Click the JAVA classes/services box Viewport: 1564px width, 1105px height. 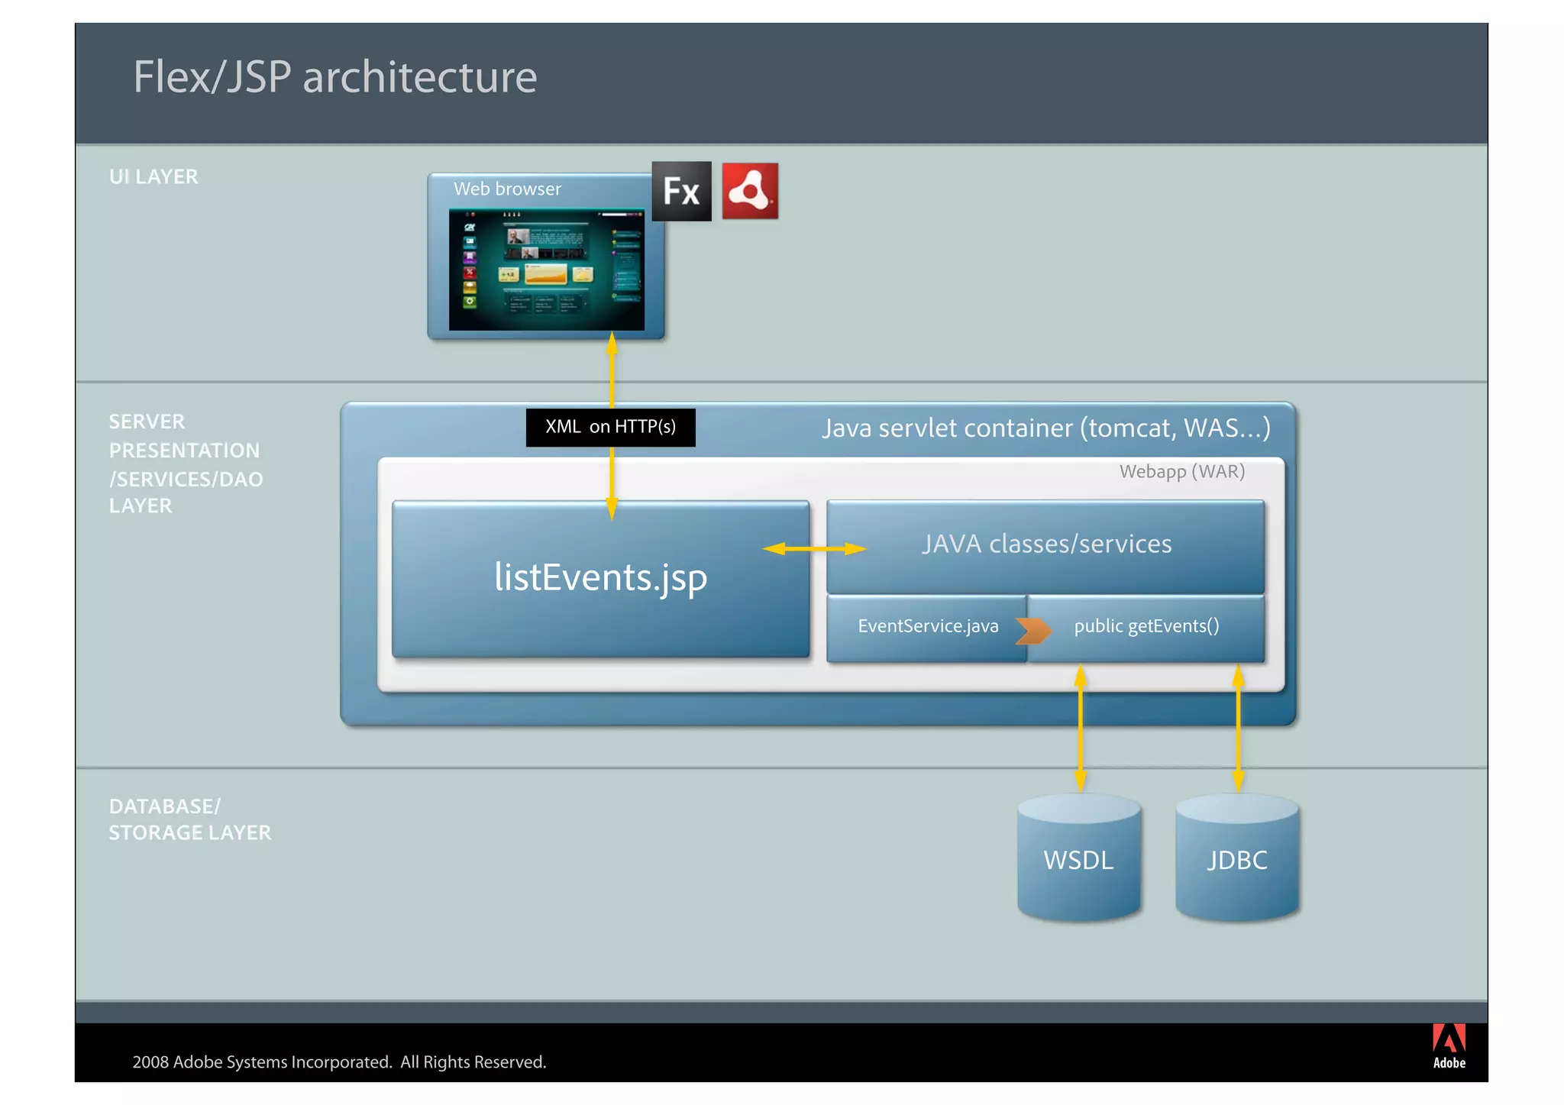pyautogui.click(x=1045, y=544)
